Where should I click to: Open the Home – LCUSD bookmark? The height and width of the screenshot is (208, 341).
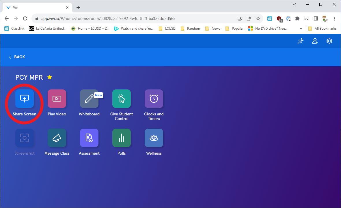[90, 29]
